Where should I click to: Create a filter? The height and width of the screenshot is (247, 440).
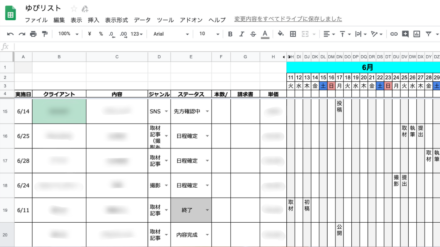pyautogui.click(x=428, y=34)
